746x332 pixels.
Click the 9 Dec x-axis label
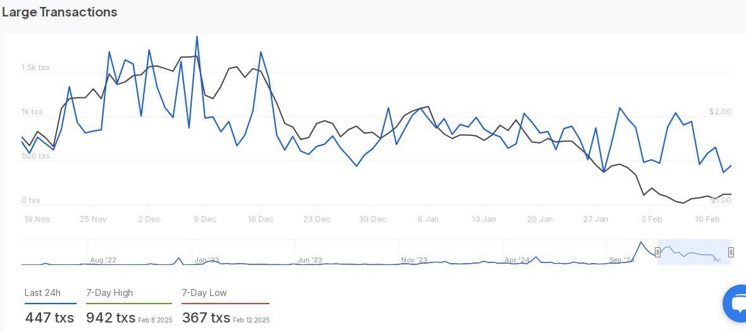click(x=204, y=219)
